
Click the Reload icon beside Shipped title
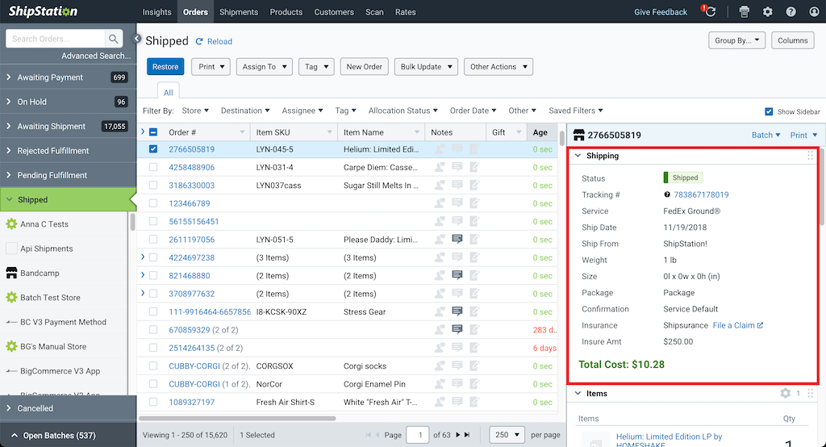point(199,41)
